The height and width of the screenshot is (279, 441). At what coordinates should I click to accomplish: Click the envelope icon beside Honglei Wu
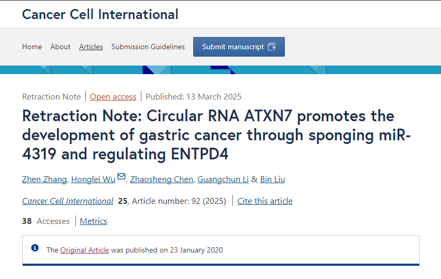tap(121, 176)
